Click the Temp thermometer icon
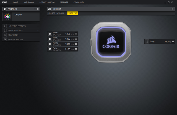The height and width of the screenshot is (115, 177). pos(147,41)
